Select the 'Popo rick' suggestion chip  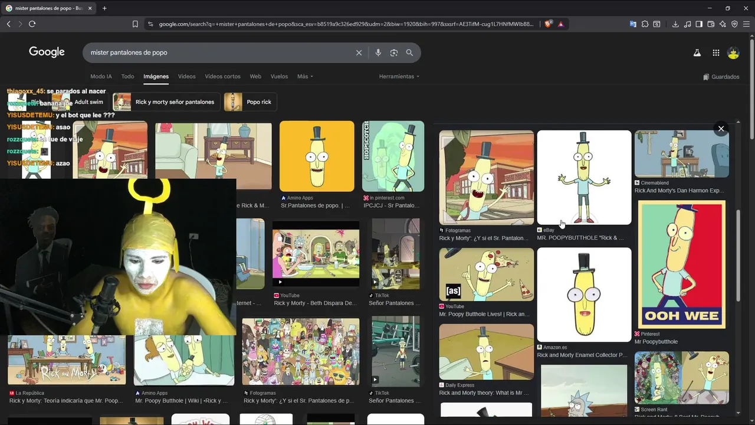point(250,102)
